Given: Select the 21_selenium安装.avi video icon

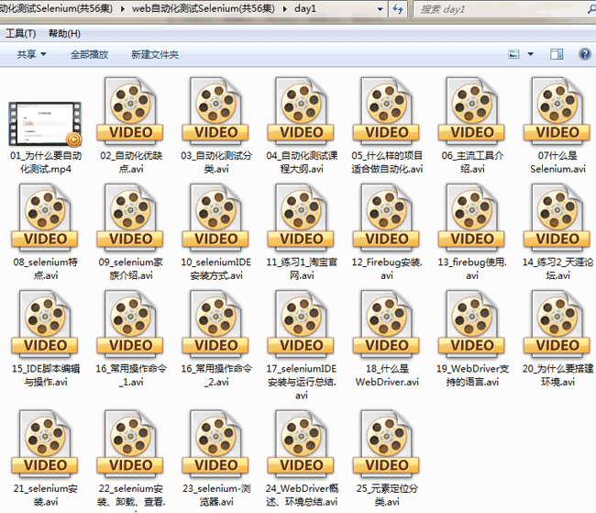Looking at the screenshot, I should tap(45, 444).
